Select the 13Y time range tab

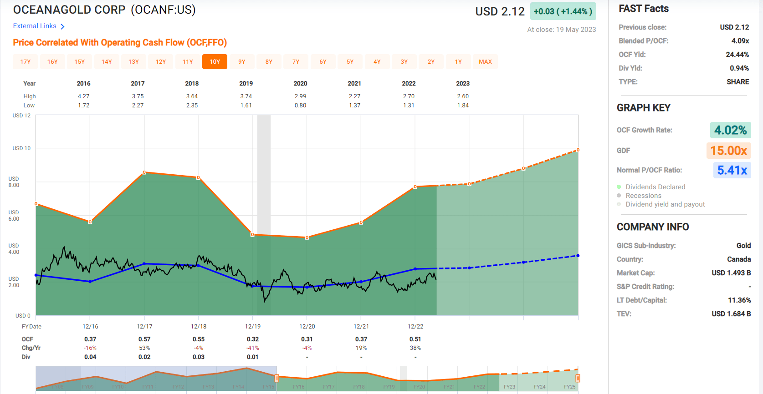(133, 61)
